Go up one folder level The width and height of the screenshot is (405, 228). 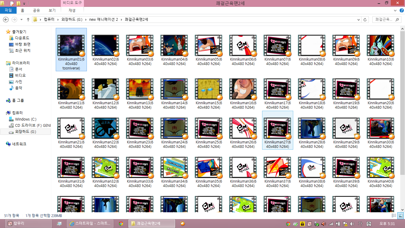(x=28, y=20)
